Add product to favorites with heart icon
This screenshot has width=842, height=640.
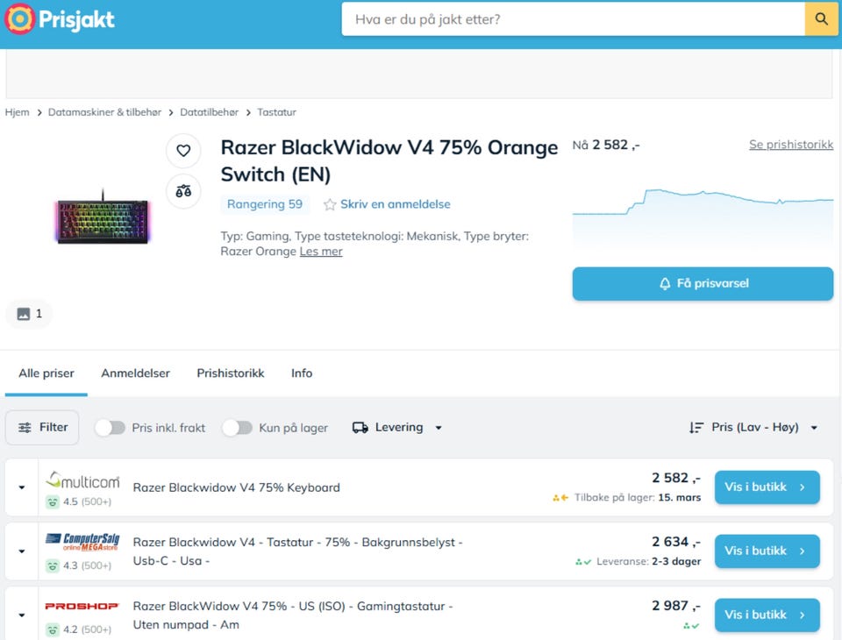pos(183,151)
